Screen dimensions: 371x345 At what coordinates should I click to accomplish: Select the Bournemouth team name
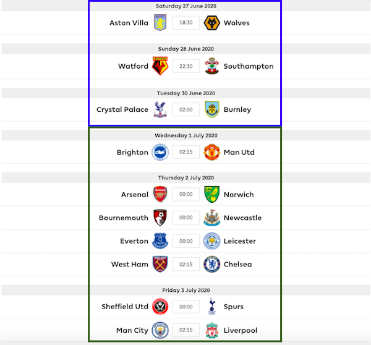tap(124, 218)
